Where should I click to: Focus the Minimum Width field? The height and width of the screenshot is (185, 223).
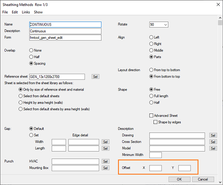(x=155, y=155)
